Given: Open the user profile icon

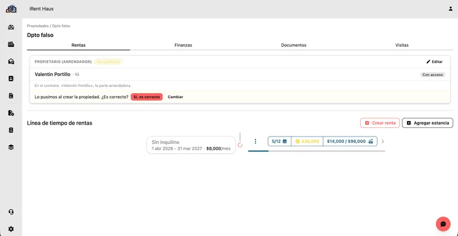Looking at the screenshot, I should point(451,9).
